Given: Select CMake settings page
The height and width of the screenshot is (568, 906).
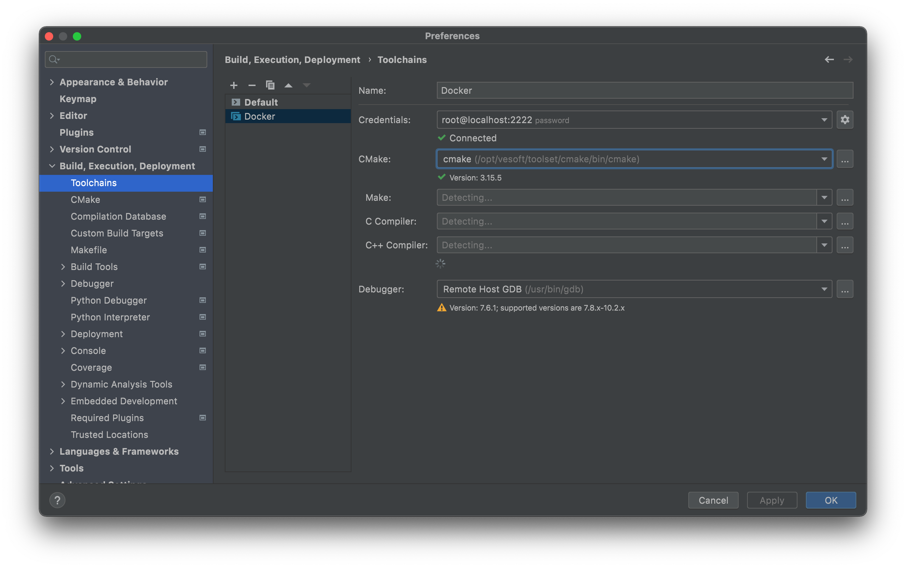Looking at the screenshot, I should [x=85, y=200].
